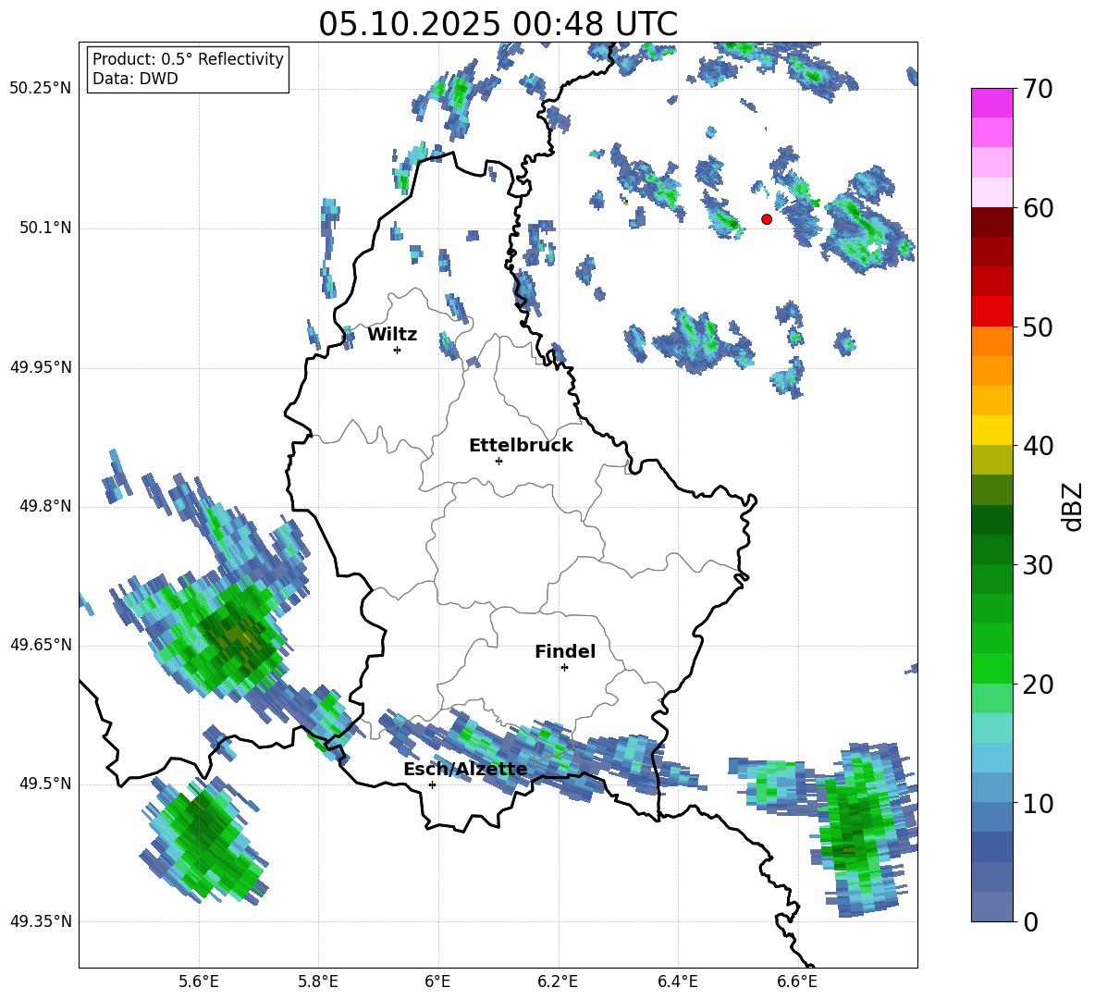Click the Product: 0.5° Reflectivity text
Image resolution: width=1095 pixels, height=1000 pixels.
(x=188, y=59)
